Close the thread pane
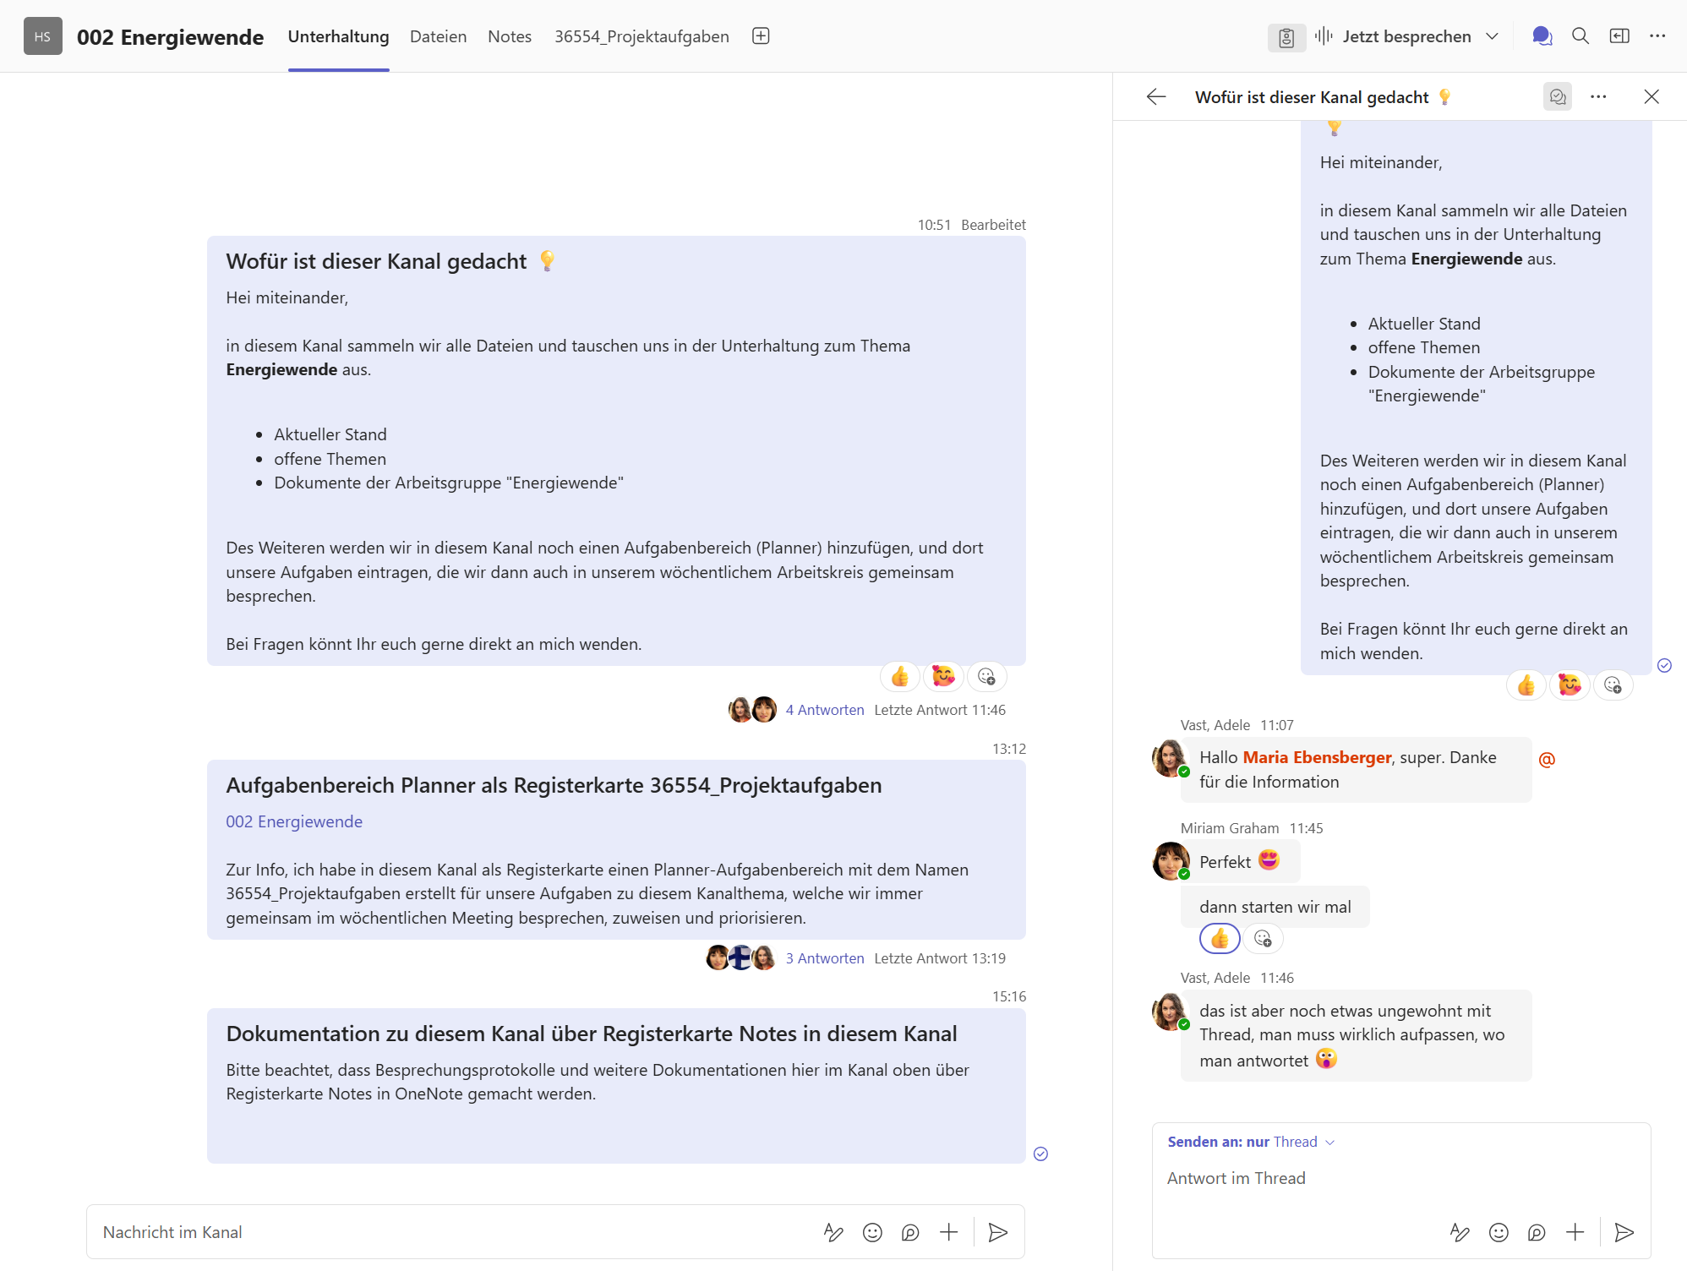 (x=1651, y=96)
